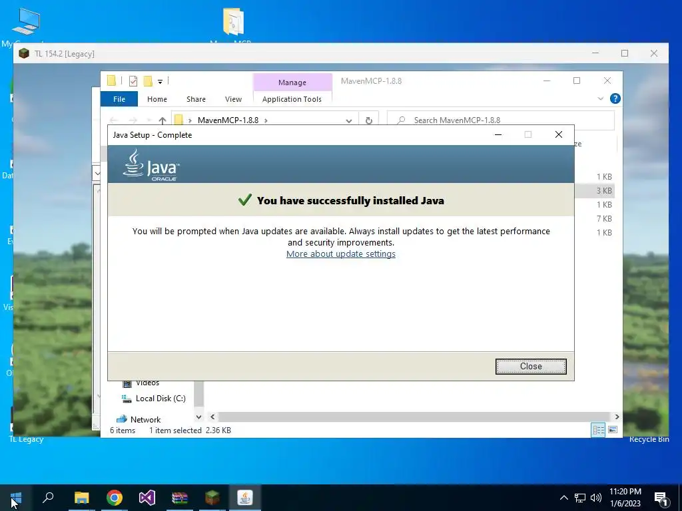Click the Search MavenMCP-1.8.8 field
Image resolution: width=682 pixels, height=511 pixels.
500,120
